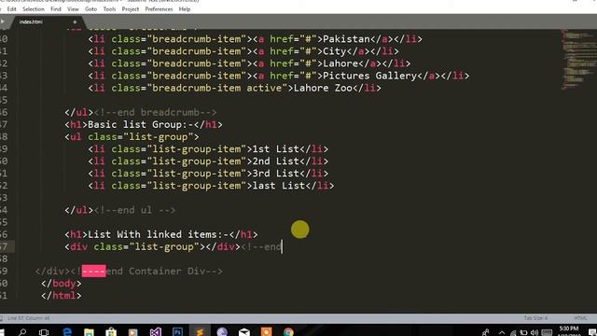The height and width of the screenshot is (336, 597).
Task: Click Pictures Gallery text in code
Action: click(x=369, y=76)
